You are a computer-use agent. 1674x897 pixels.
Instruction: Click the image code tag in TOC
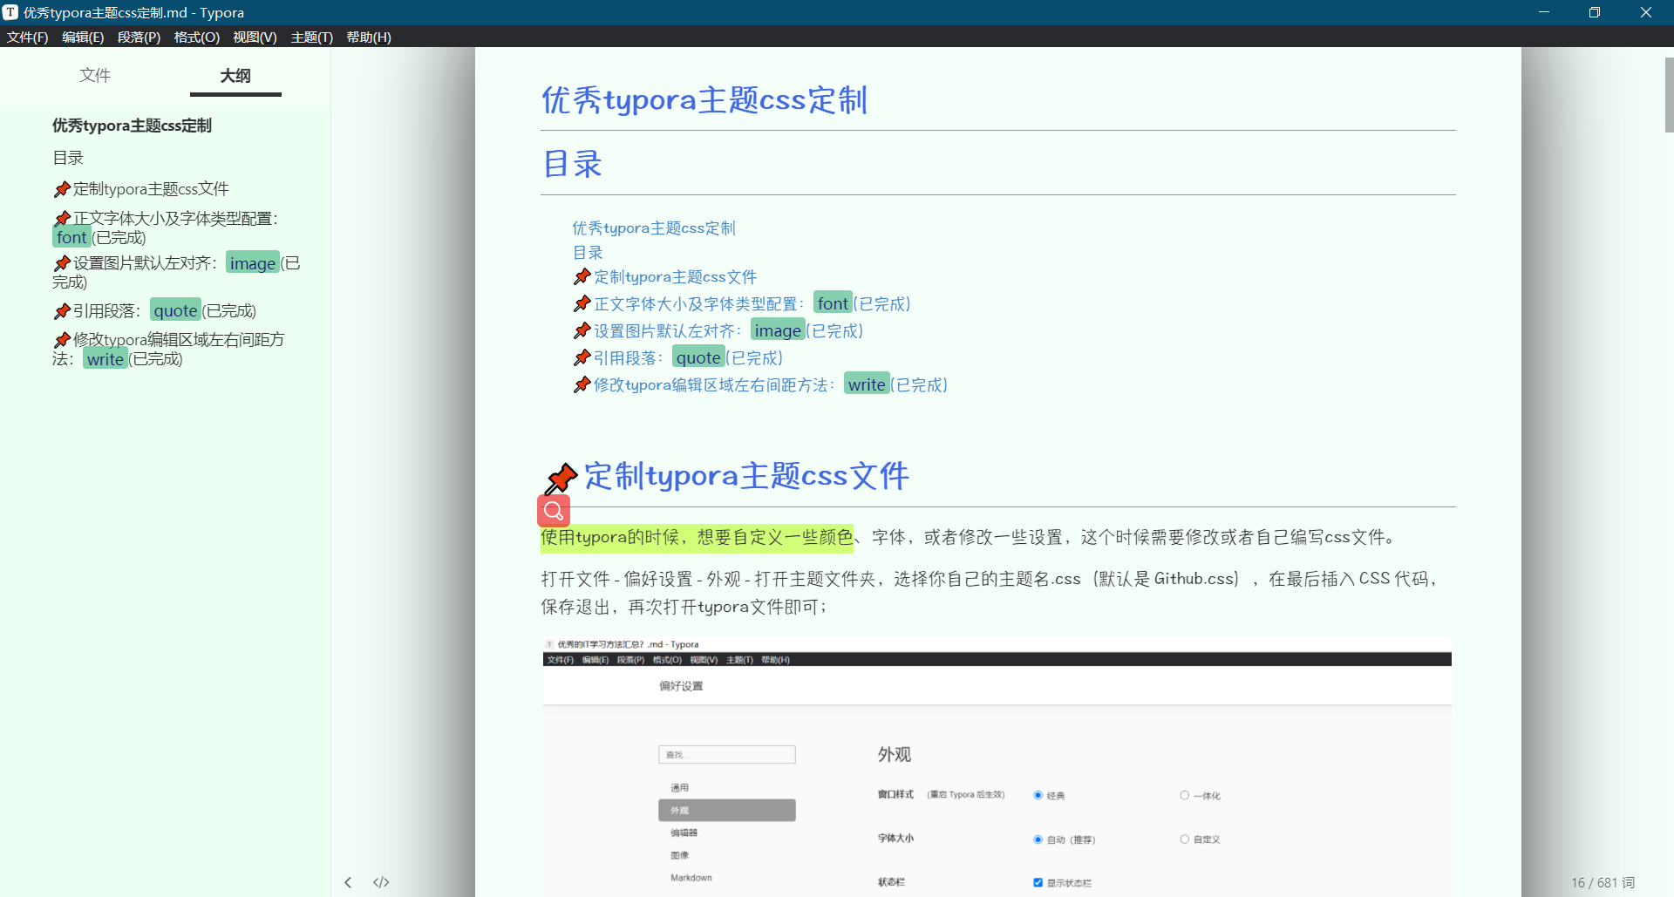(x=778, y=330)
